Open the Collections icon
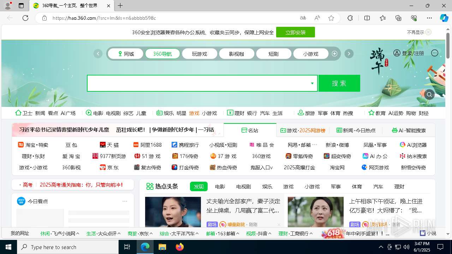The image size is (452, 254). click(398, 18)
